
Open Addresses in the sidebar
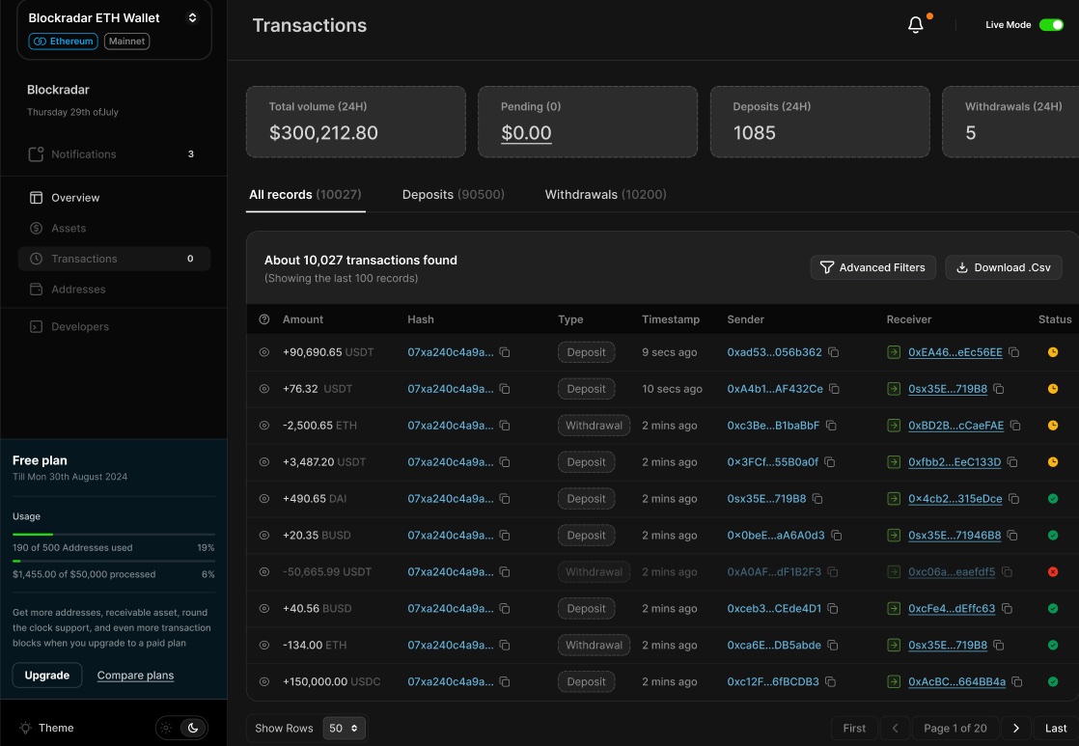[114, 290]
